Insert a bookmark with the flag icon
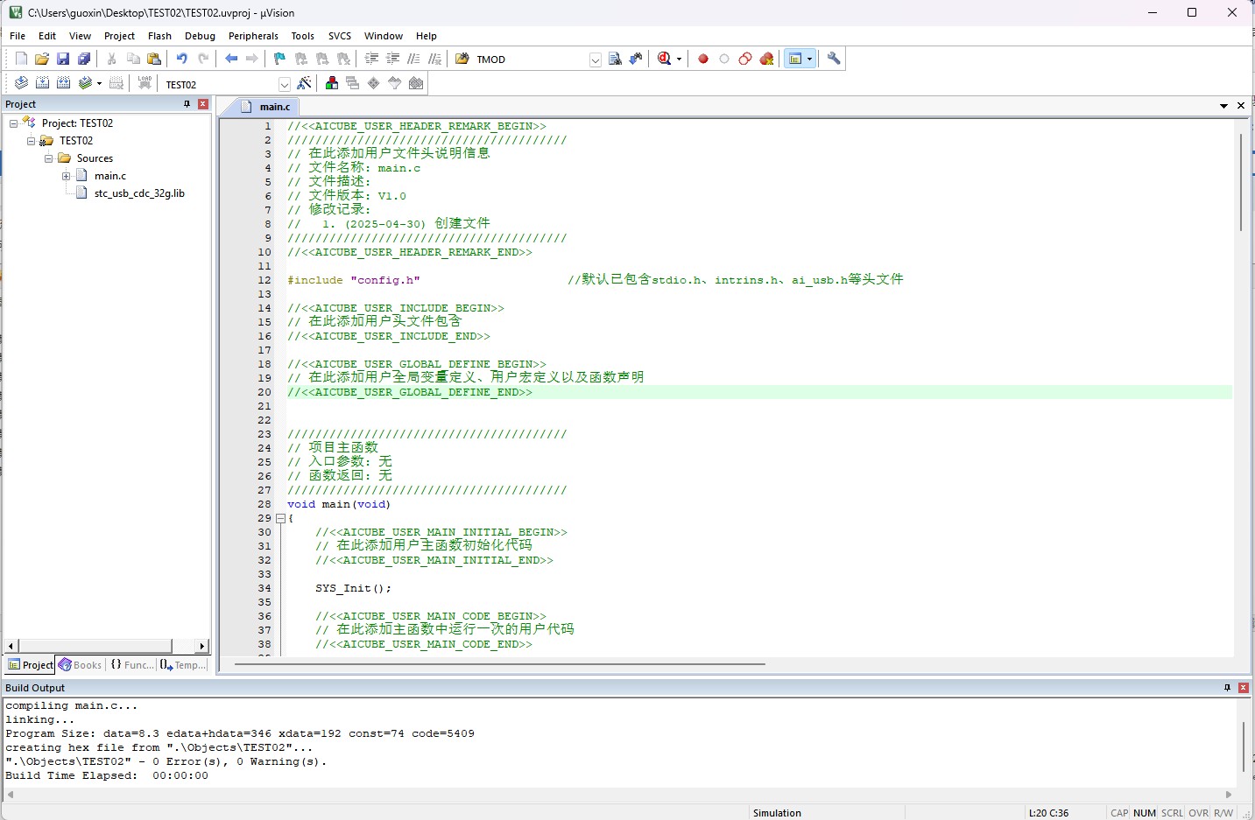 point(279,59)
